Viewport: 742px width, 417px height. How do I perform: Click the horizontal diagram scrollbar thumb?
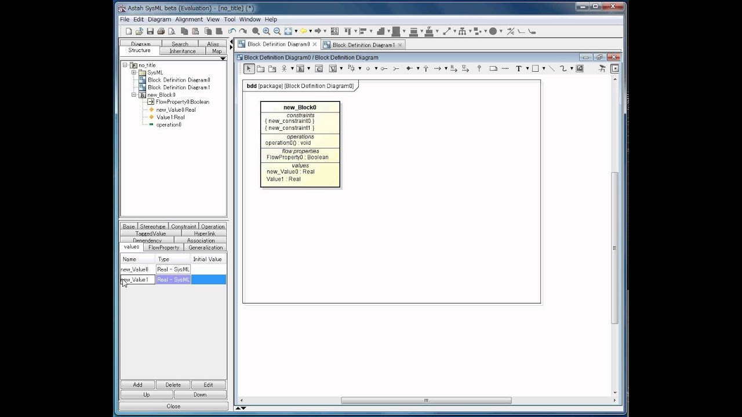pyautogui.click(x=426, y=400)
